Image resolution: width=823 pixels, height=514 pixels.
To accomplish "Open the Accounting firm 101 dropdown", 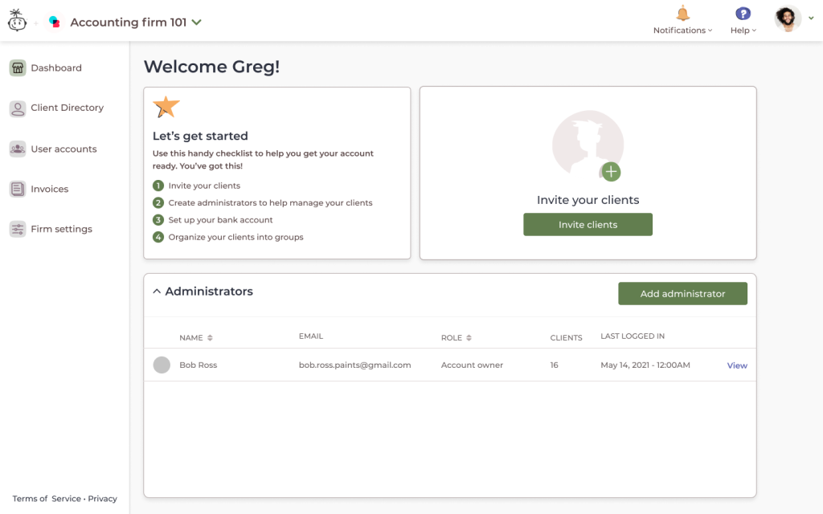I will point(196,22).
